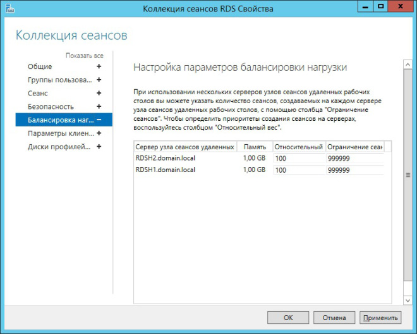The height and width of the screenshot is (334, 417).
Task: Expand the Безопасность section plus icon
Action: [99, 107]
